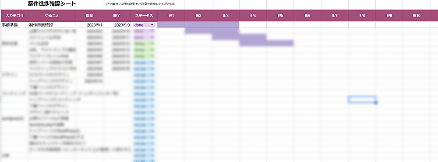Screen dimensions: 438x162
Task: Select the 大カテゴリ header cell
Action: 14,16
